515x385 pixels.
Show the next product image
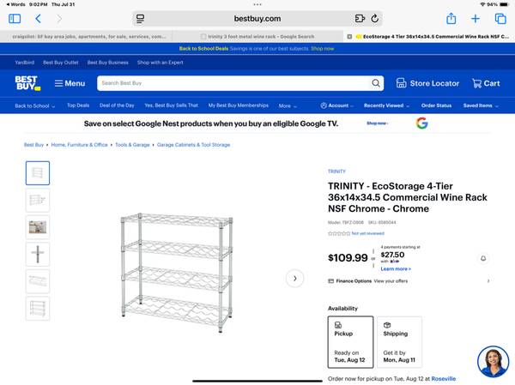(294, 278)
